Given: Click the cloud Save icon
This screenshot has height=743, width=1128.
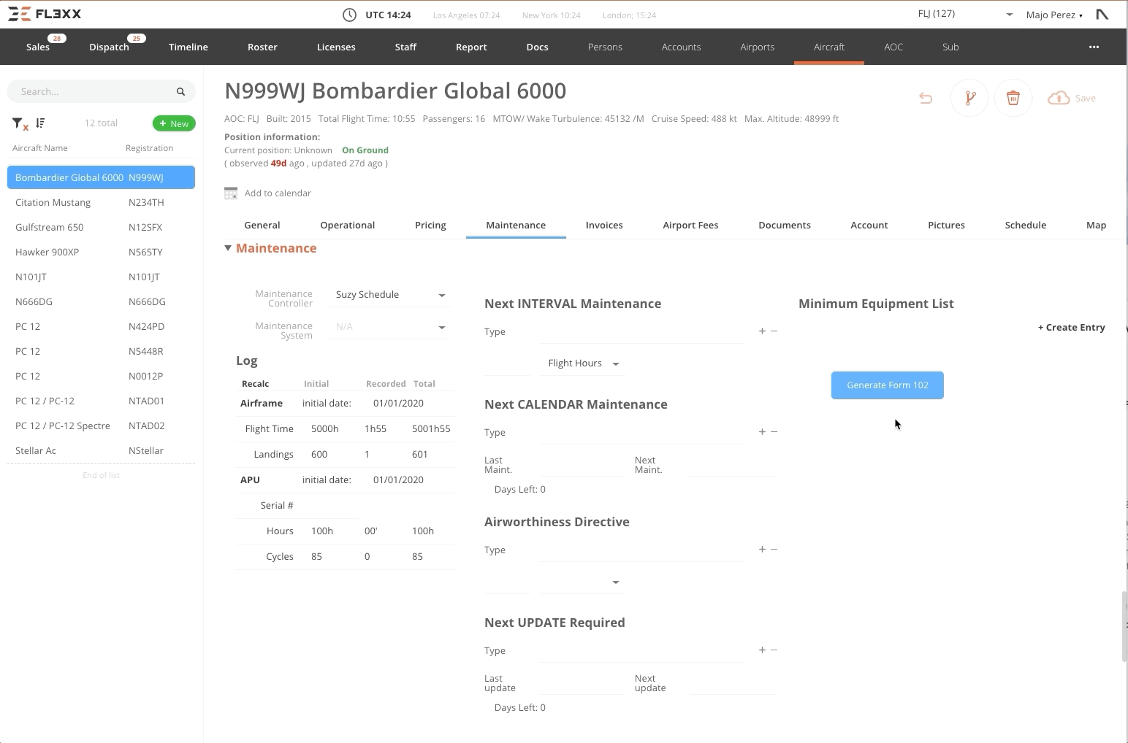Looking at the screenshot, I should [x=1059, y=98].
